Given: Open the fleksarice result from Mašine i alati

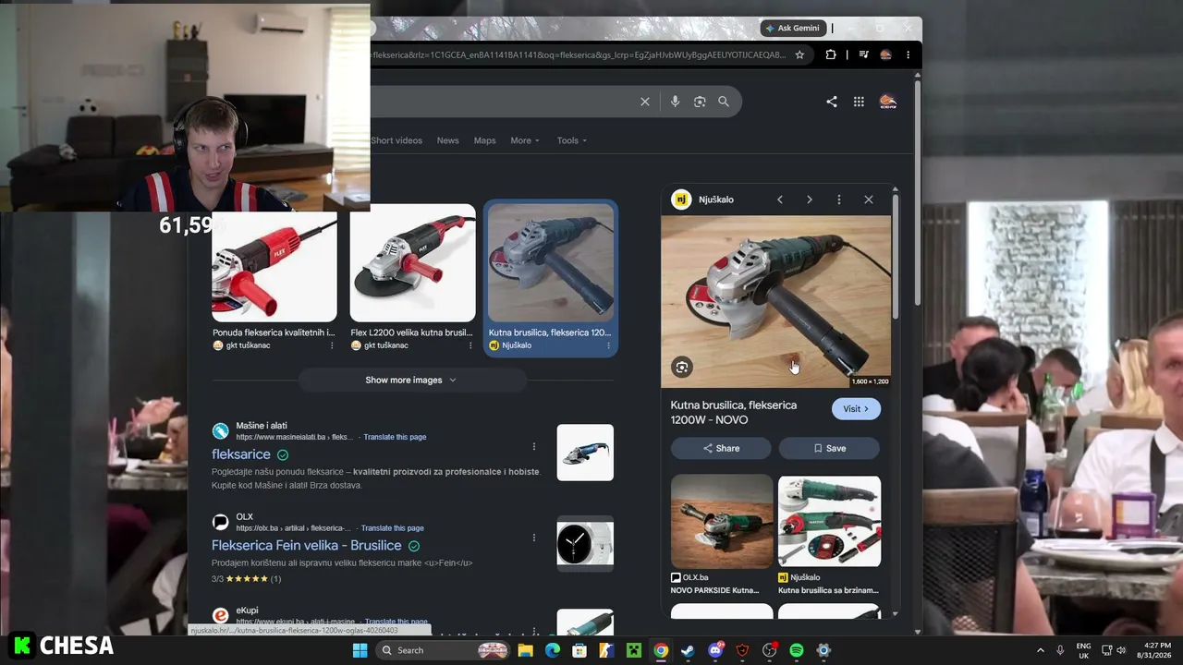Looking at the screenshot, I should pos(241,454).
